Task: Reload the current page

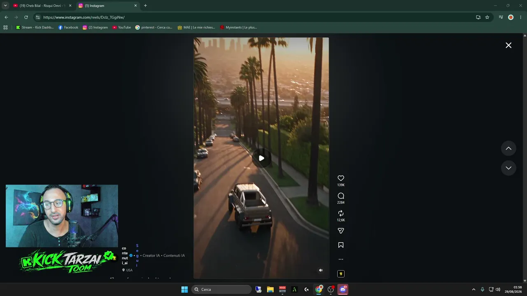Action: [x=26, y=17]
